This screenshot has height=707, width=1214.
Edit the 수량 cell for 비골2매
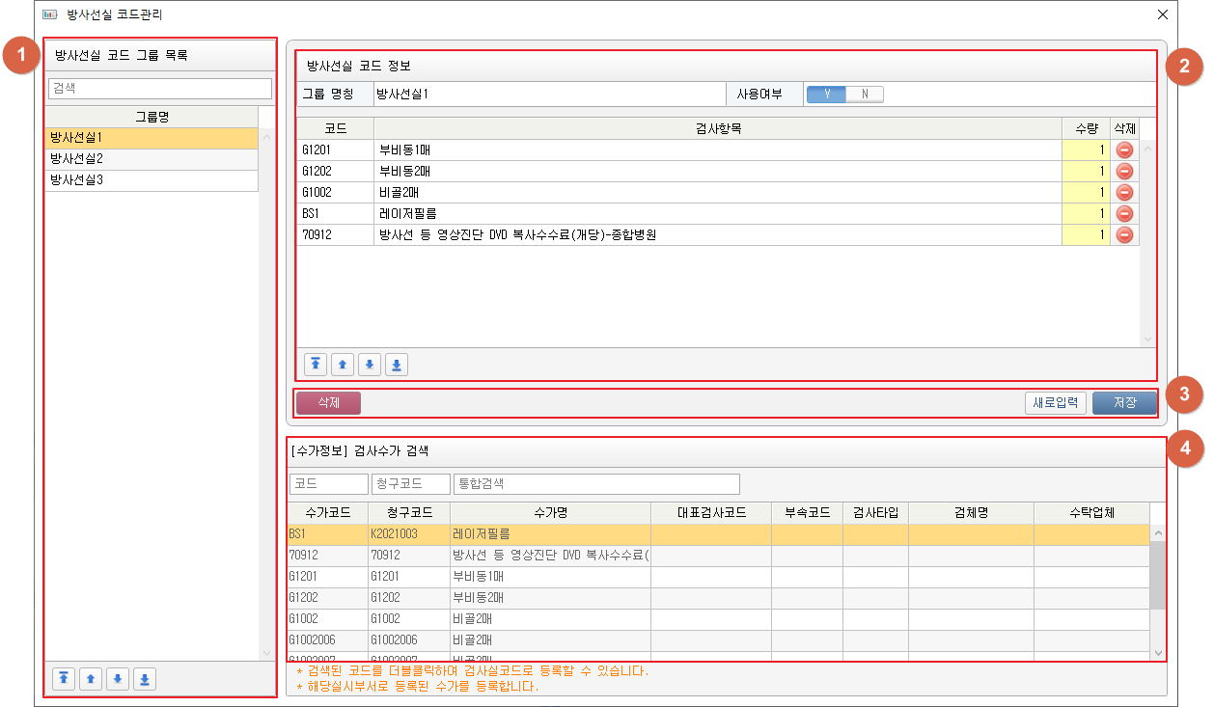[x=1085, y=192]
